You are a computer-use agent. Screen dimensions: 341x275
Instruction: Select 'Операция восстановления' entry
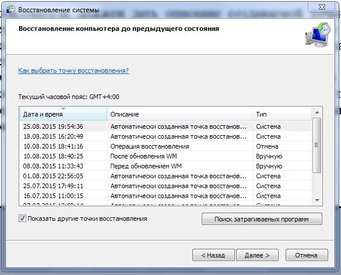click(x=166, y=146)
